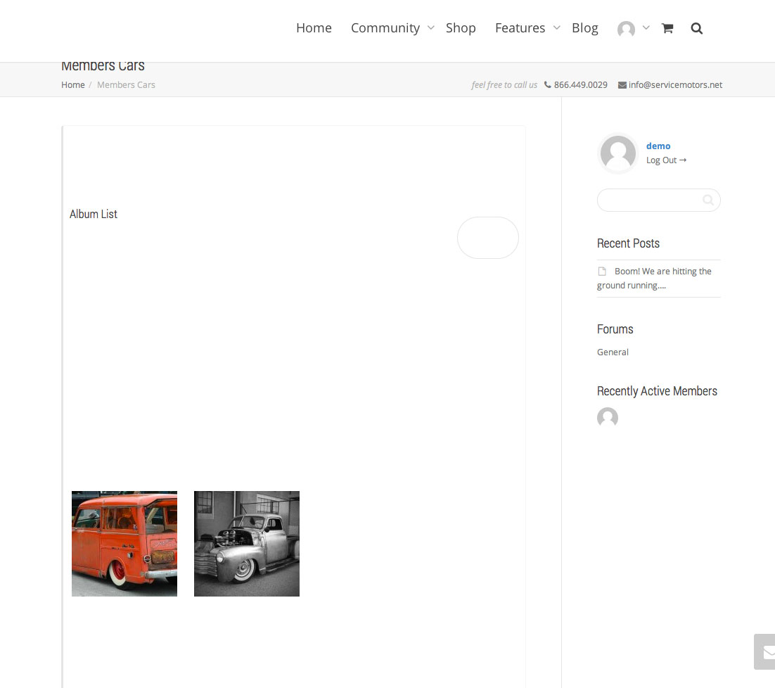The image size is (775, 688).
Task: Open the Blog menu item
Action: (584, 28)
